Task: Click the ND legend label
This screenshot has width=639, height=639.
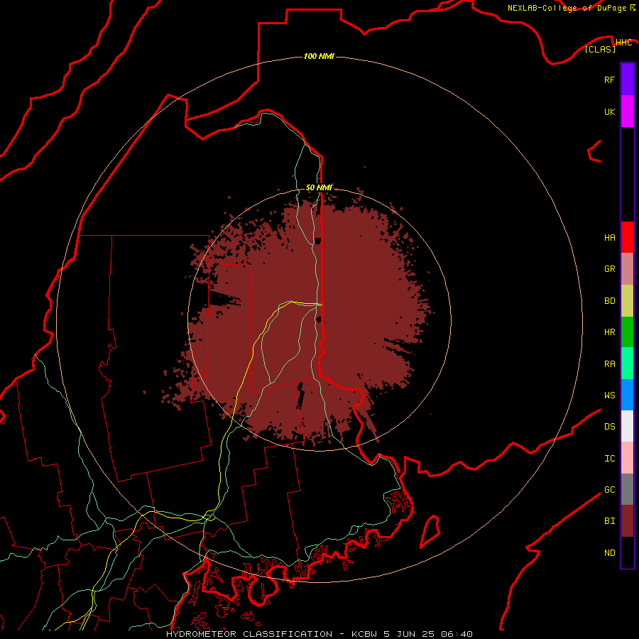Action: pos(609,553)
